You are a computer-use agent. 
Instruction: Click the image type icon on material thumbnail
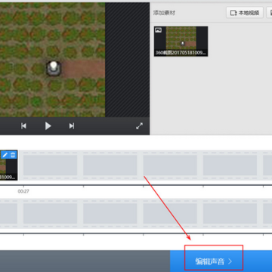158,30
